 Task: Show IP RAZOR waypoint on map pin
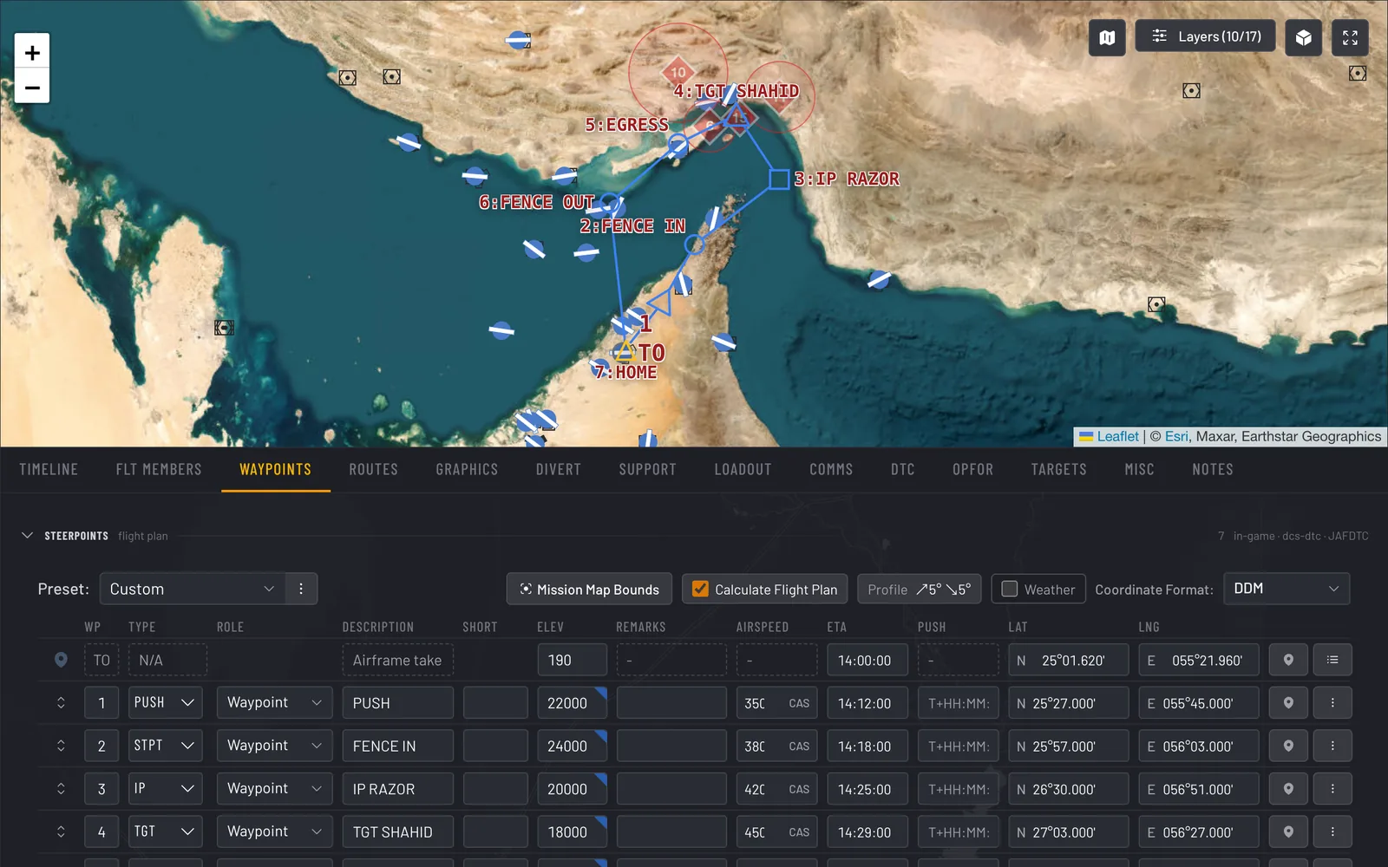[x=1288, y=789]
